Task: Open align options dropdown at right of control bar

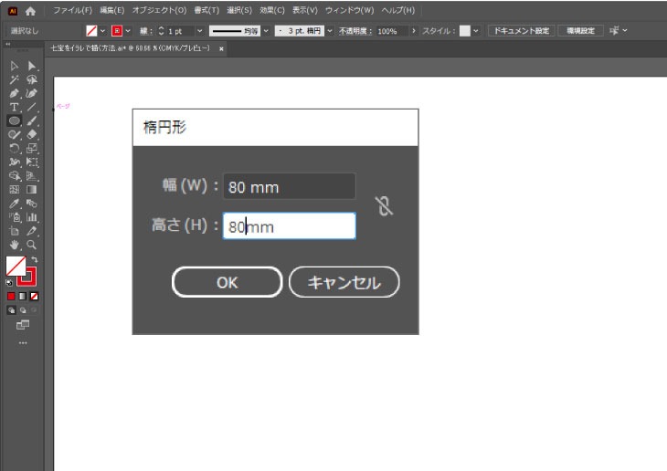Action: tap(625, 30)
